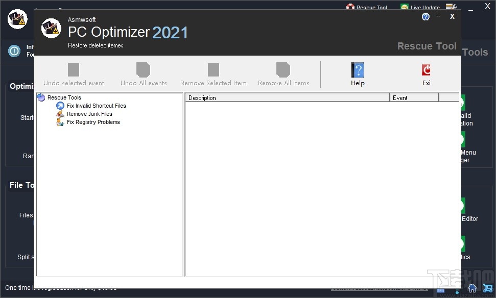Select Remove Junk Files
496x298 pixels.
[x=89, y=114]
